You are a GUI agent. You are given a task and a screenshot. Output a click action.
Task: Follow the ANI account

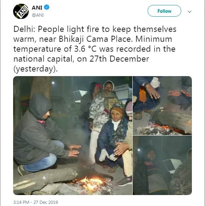pyautogui.click(x=164, y=11)
